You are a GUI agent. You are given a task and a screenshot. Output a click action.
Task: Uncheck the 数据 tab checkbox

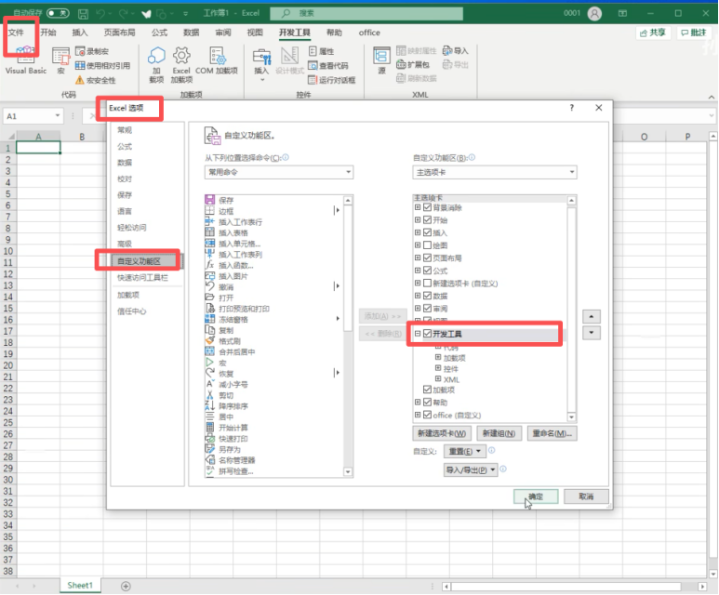pos(427,296)
